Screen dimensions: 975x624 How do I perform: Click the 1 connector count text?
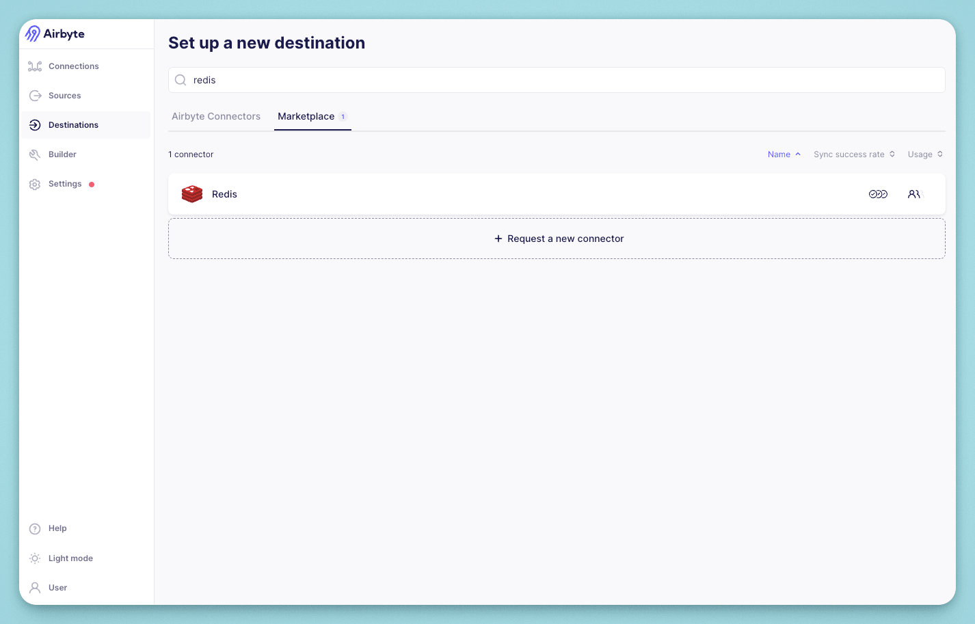click(x=191, y=154)
